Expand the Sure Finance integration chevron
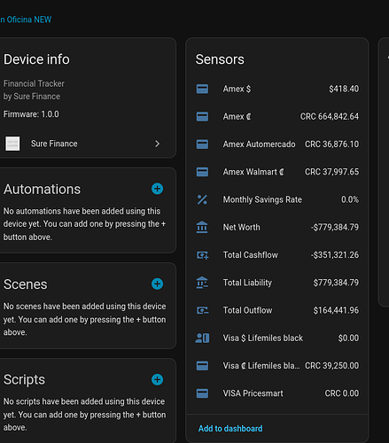389x443 pixels. [x=157, y=144]
